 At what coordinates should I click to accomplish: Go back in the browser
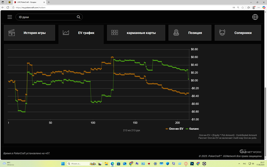[3, 8]
